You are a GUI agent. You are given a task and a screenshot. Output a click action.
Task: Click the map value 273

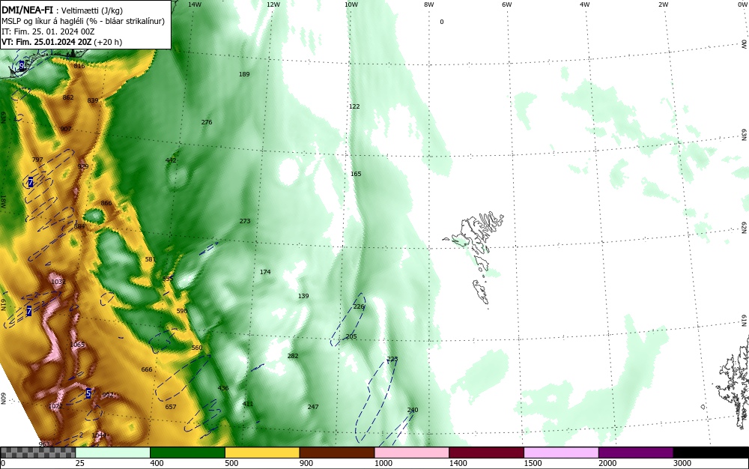pos(245,221)
